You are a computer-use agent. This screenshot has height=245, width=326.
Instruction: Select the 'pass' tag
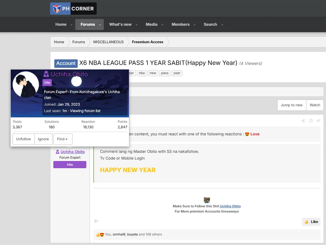coord(165,73)
